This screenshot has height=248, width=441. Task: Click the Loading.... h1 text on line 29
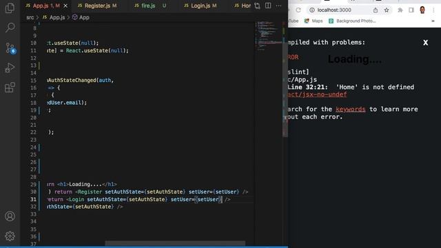click(85, 185)
